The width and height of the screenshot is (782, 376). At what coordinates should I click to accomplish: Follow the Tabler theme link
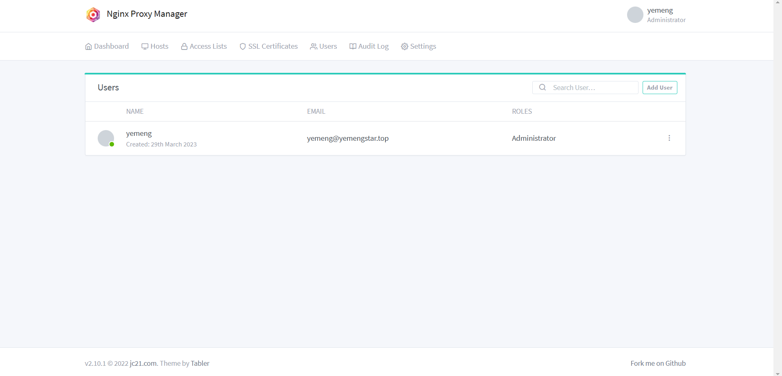point(200,363)
